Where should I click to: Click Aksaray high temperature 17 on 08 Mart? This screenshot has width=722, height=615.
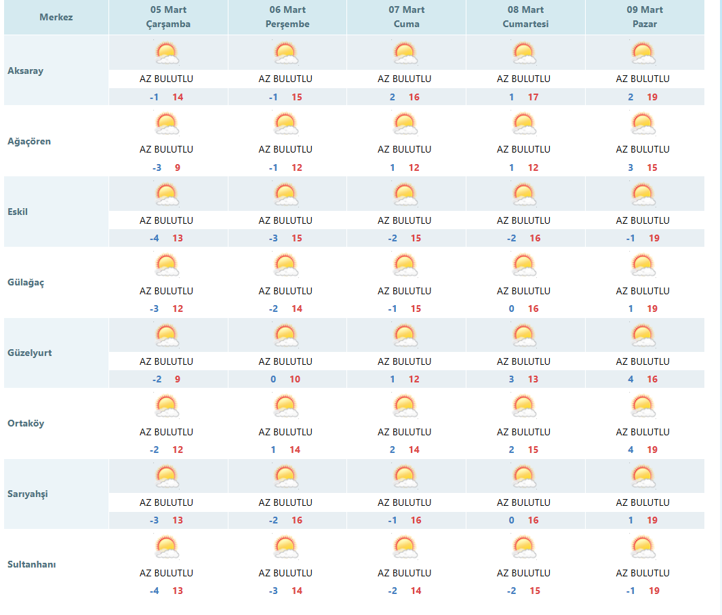point(534,97)
